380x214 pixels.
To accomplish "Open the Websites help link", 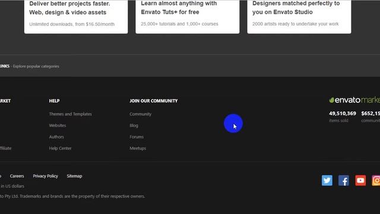I will click(58, 125).
